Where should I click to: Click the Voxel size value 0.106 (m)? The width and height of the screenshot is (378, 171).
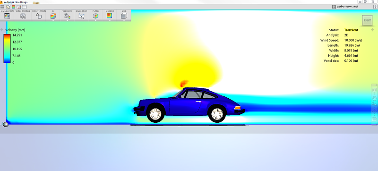coord(352,60)
